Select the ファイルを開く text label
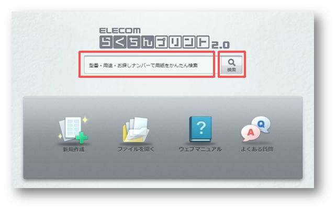Screen dimensions: 336x210 coord(136,149)
